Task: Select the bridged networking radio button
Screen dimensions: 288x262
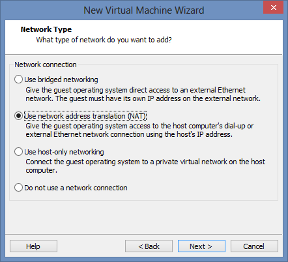Action: 18,80
